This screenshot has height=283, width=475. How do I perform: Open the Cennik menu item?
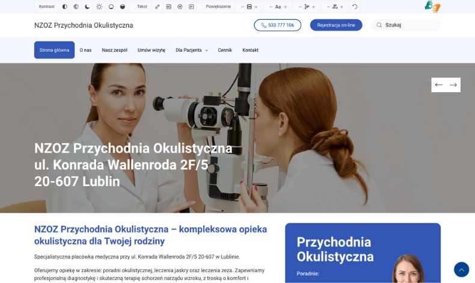(x=225, y=50)
